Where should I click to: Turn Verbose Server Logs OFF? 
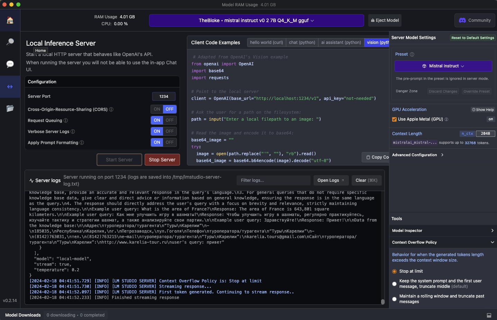coord(170,131)
